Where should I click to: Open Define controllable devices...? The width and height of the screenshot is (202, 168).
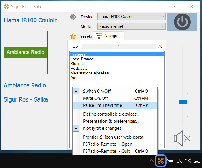point(115,114)
